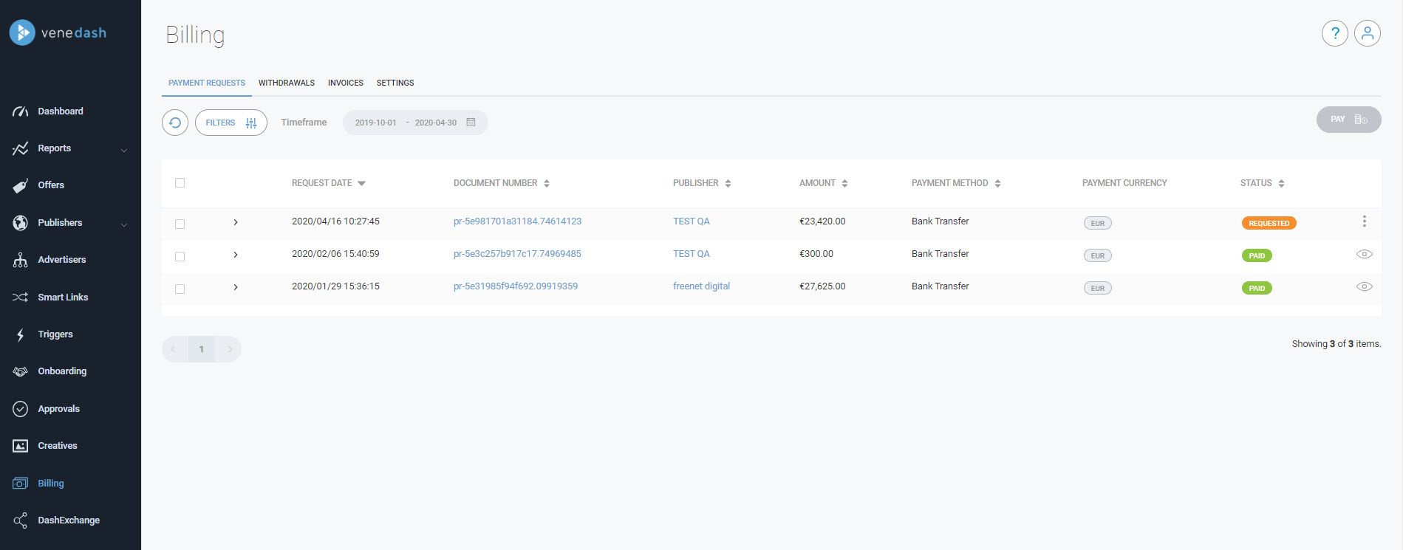Click the venedash logo
This screenshot has width=1403, height=550.
pos(58,32)
